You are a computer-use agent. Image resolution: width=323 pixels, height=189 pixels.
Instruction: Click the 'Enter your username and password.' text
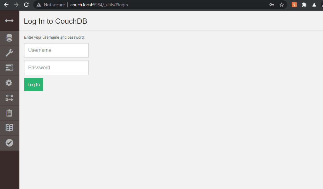[54, 37]
